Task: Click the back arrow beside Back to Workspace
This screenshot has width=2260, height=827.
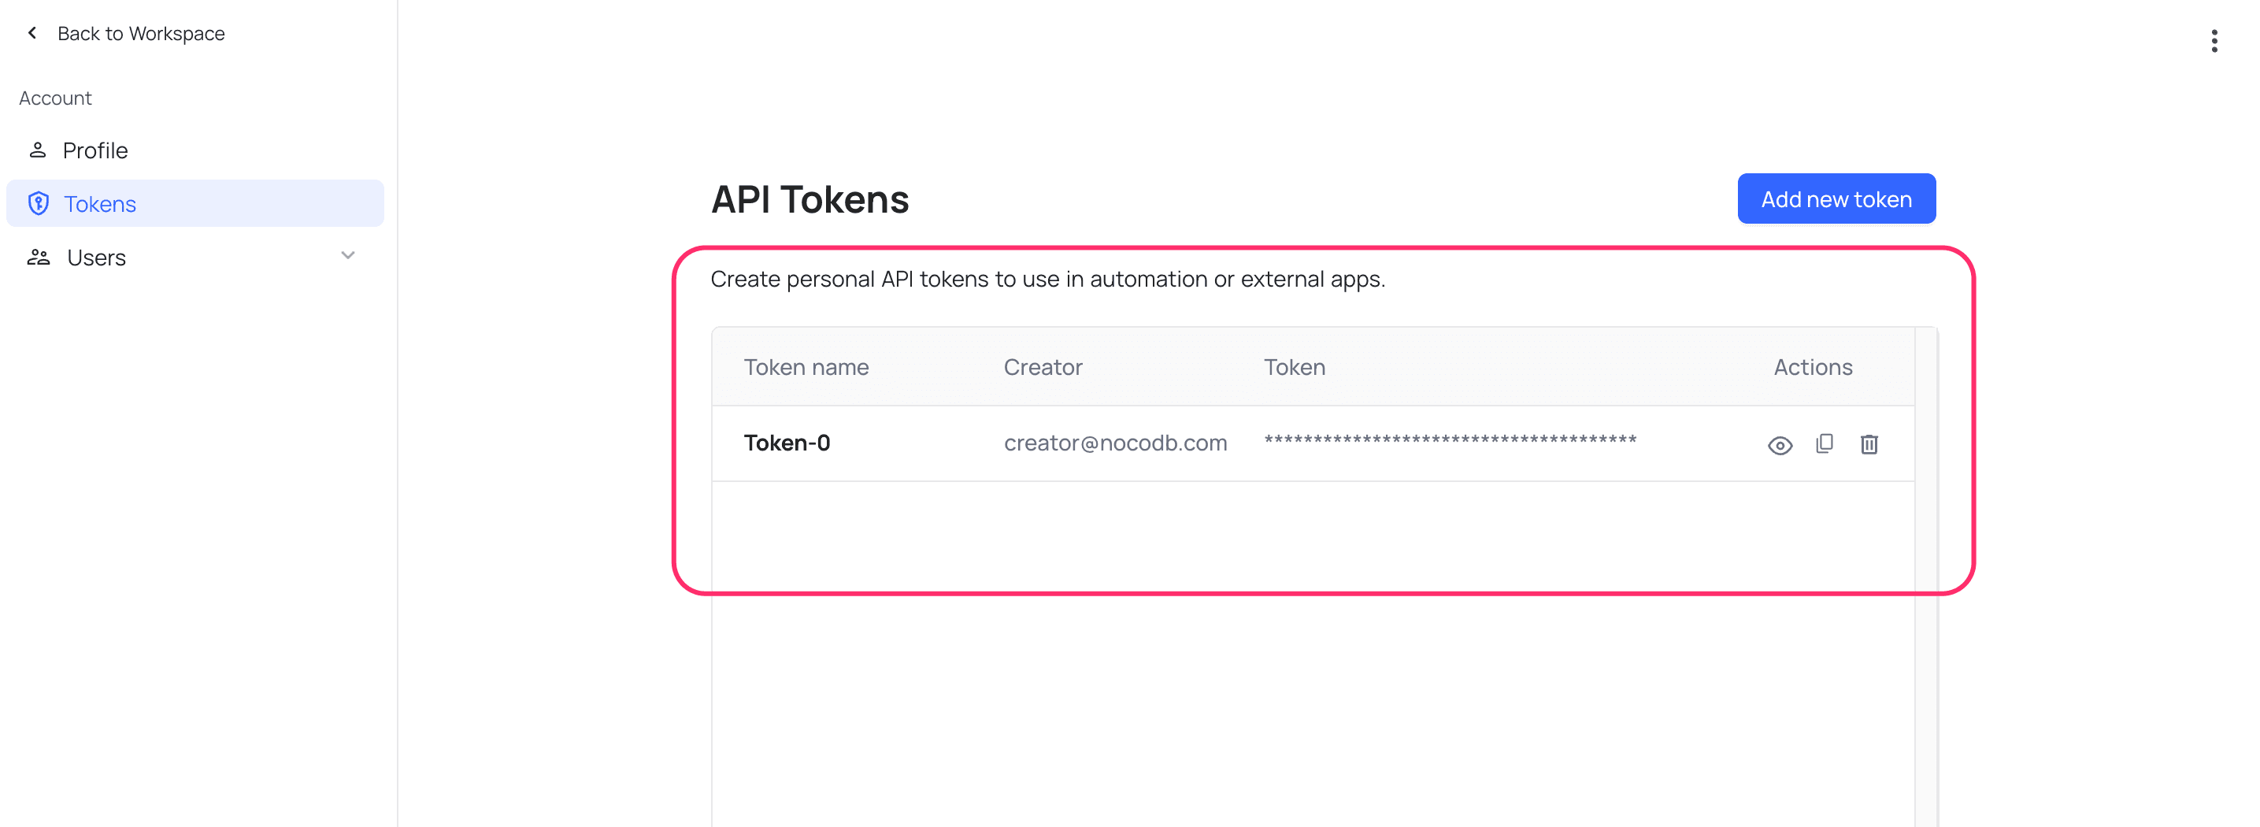Action: [31, 32]
